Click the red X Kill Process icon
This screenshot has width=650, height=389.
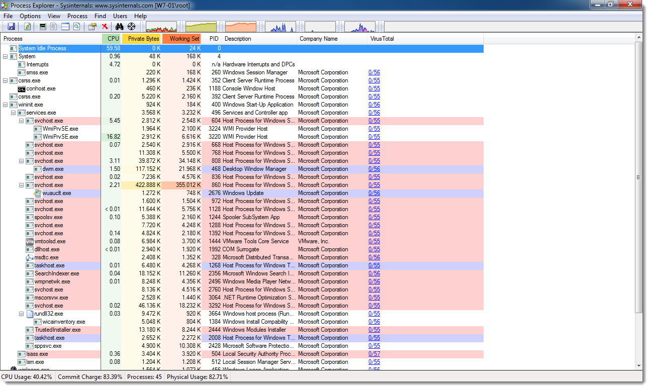point(105,27)
